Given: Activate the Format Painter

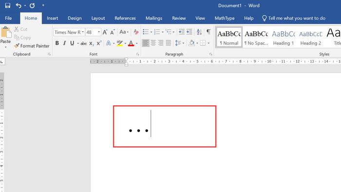Looking at the screenshot, I should pos(32,46).
